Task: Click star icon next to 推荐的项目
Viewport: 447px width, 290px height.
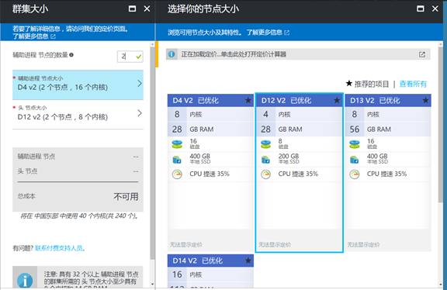Action: [349, 84]
